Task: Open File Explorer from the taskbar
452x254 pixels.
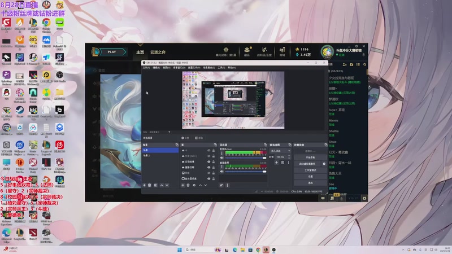Action: [x=242, y=249]
